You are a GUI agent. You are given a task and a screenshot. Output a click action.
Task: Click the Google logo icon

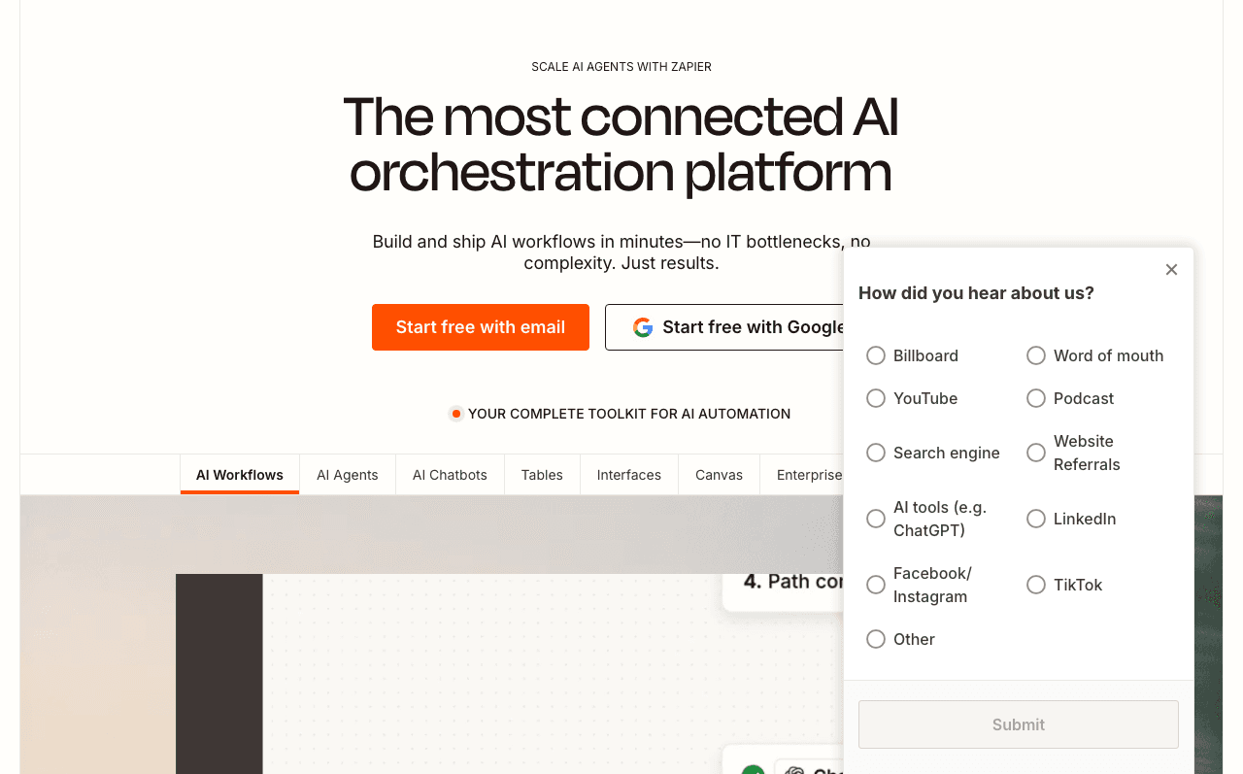643,326
